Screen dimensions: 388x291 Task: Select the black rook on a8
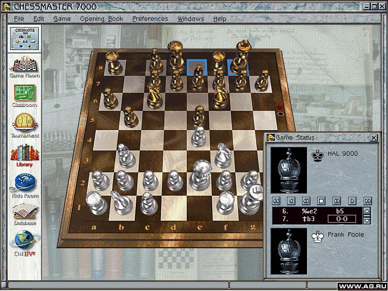click(x=114, y=63)
